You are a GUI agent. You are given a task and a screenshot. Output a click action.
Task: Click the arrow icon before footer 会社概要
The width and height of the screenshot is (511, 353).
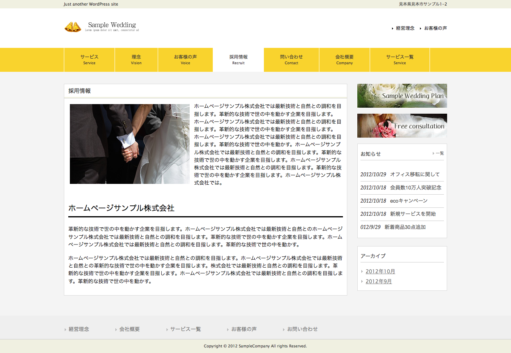pyautogui.click(x=116, y=329)
